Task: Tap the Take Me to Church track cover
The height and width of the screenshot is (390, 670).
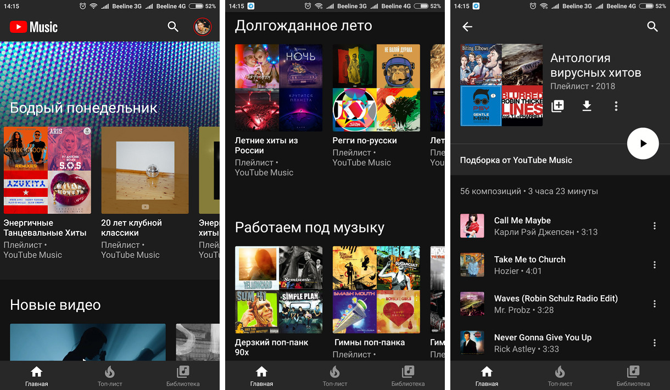Action: click(472, 265)
